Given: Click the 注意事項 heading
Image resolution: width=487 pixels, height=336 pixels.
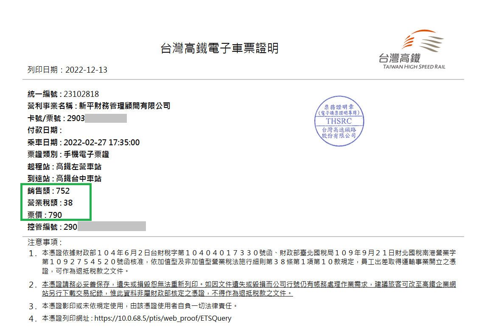Looking at the screenshot, I should (x=45, y=242).
